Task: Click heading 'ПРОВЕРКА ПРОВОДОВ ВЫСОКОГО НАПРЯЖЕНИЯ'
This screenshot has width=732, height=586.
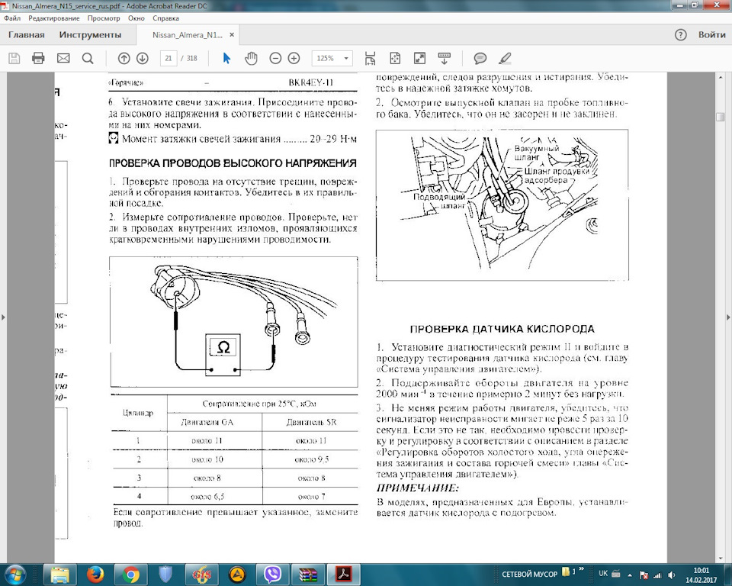Action: tap(233, 163)
